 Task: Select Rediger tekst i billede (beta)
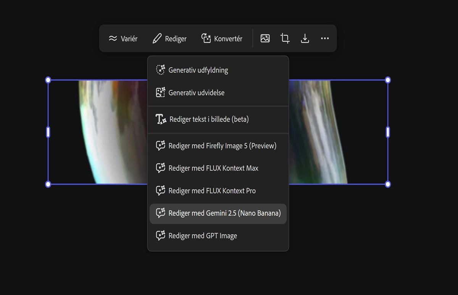tap(218, 119)
